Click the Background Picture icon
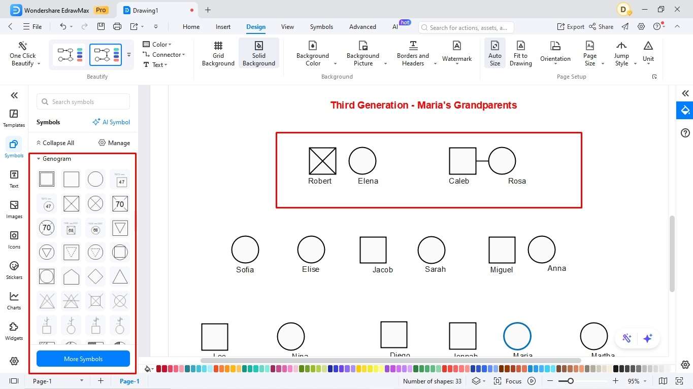The height and width of the screenshot is (389, 693). click(363, 46)
